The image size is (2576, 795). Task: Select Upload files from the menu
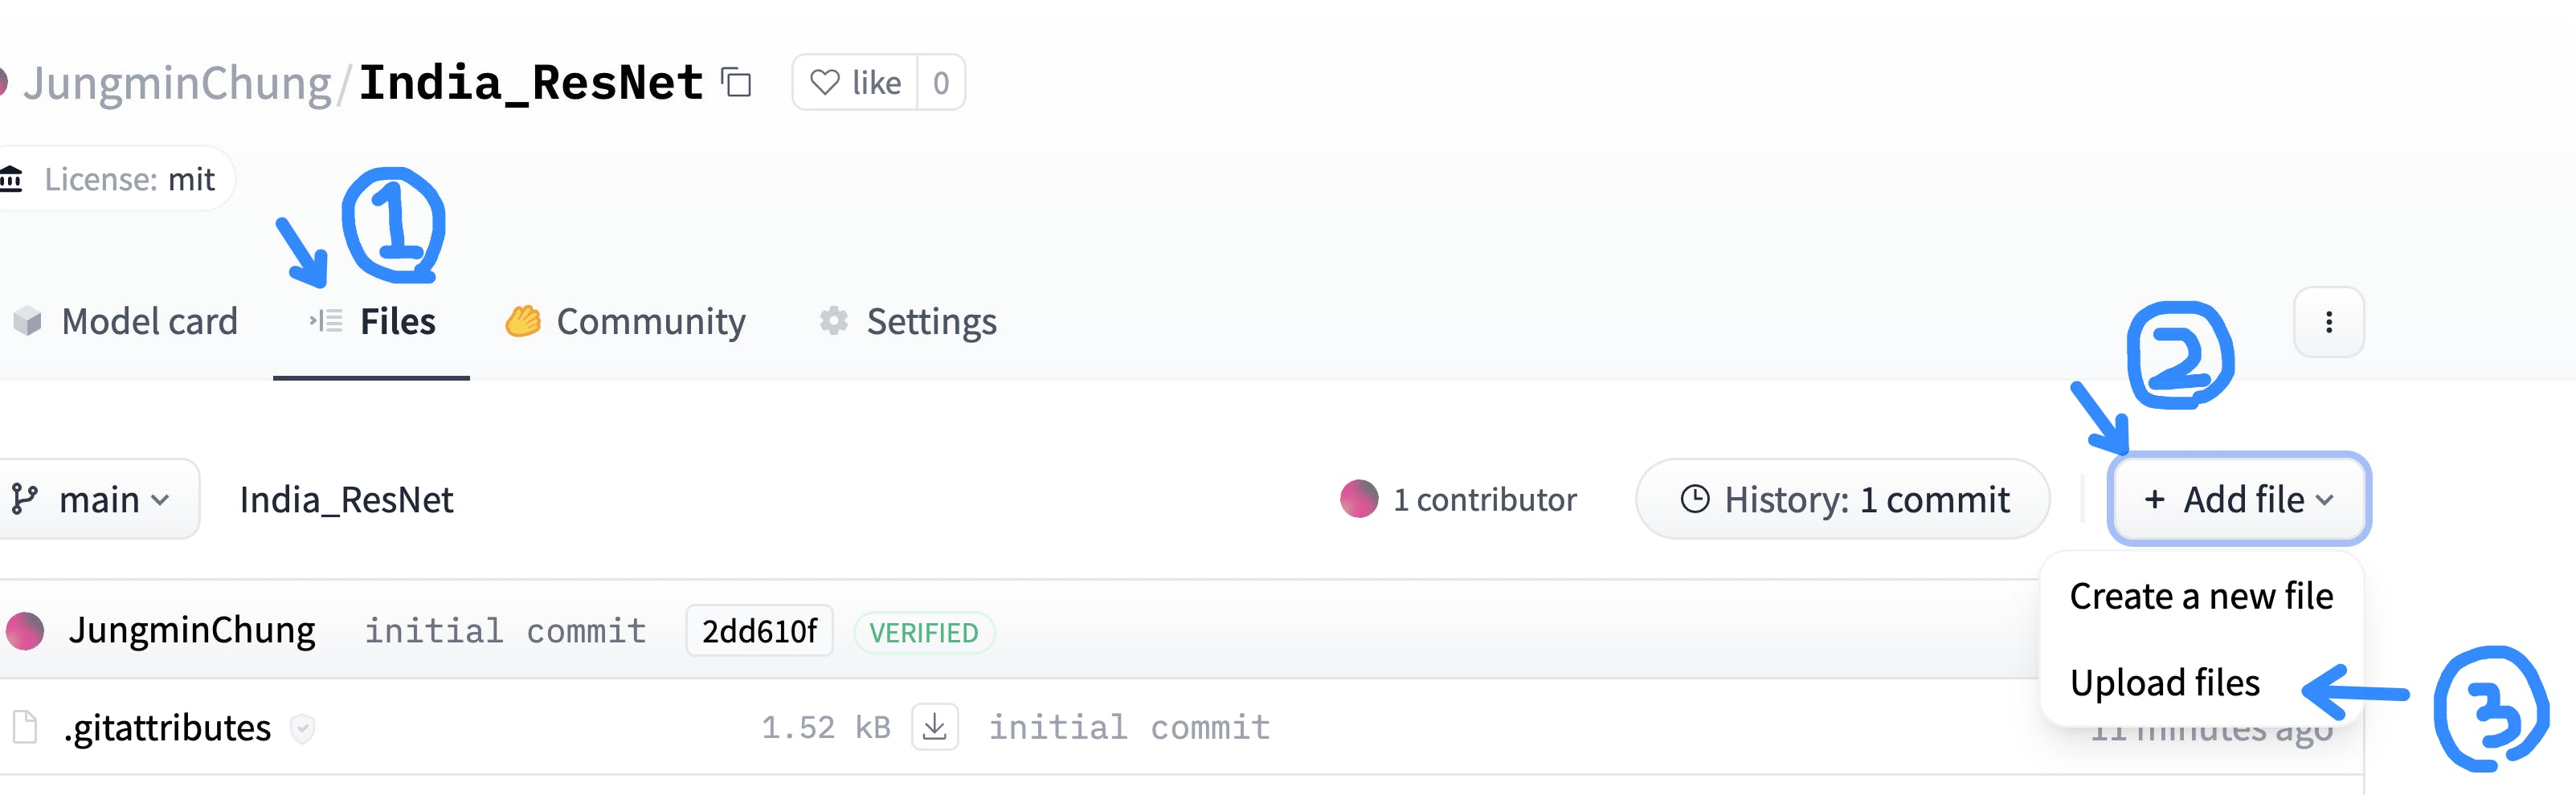click(2164, 683)
